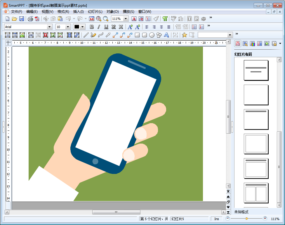This screenshot has width=285, height=225.
Task: Save the presentation with the floppy disk icon
Action: [x=21, y=19]
